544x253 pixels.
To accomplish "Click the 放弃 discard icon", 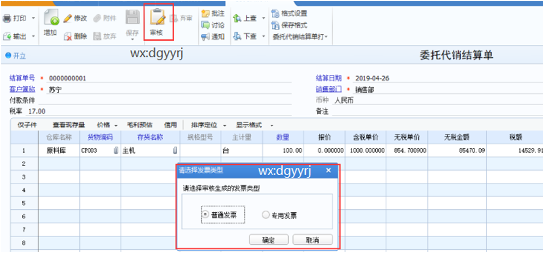I will [x=97, y=36].
